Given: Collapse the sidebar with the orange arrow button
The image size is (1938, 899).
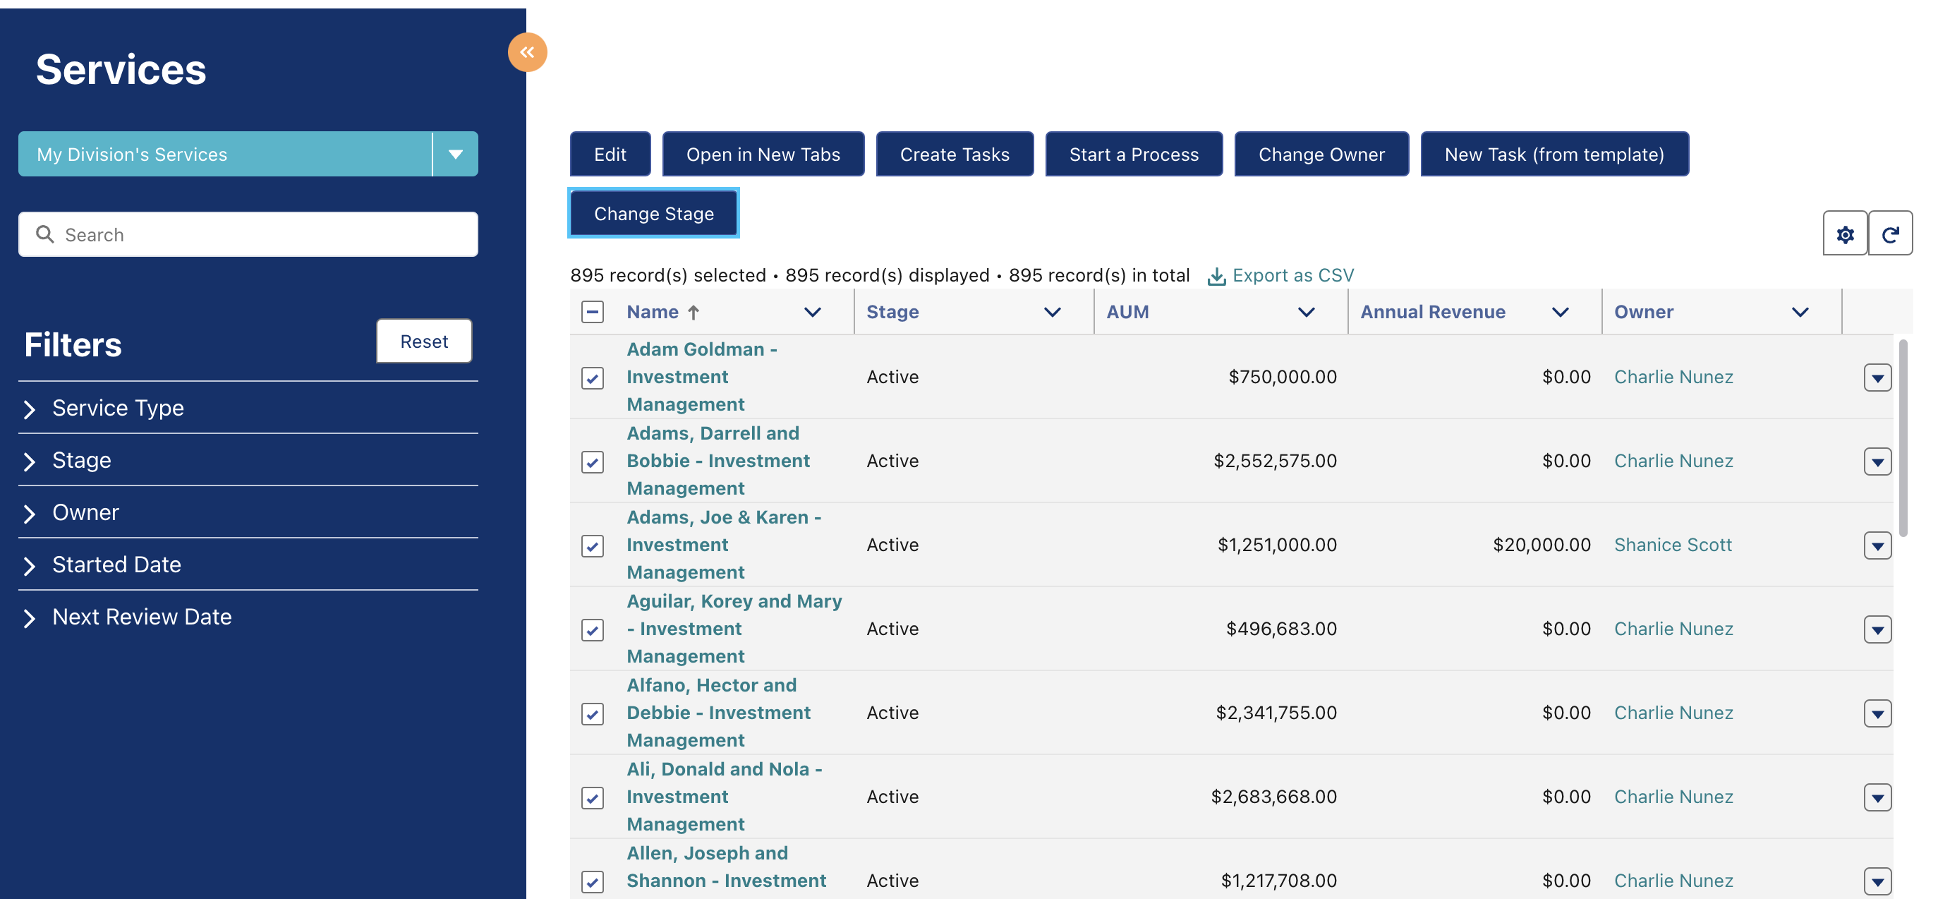Looking at the screenshot, I should click(x=526, y=52).
